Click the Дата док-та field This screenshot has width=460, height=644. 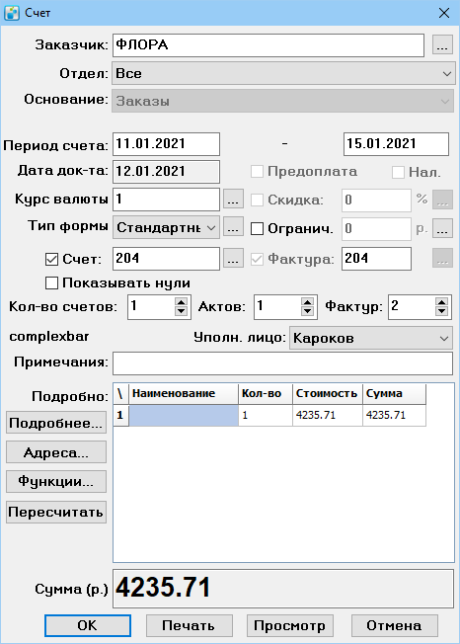click(x=166, y=172)
